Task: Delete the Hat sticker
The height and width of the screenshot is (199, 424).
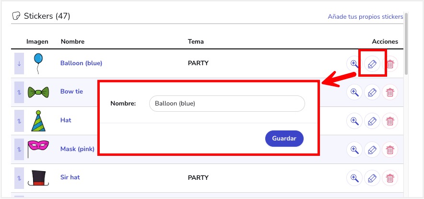Action: point(390,121)
